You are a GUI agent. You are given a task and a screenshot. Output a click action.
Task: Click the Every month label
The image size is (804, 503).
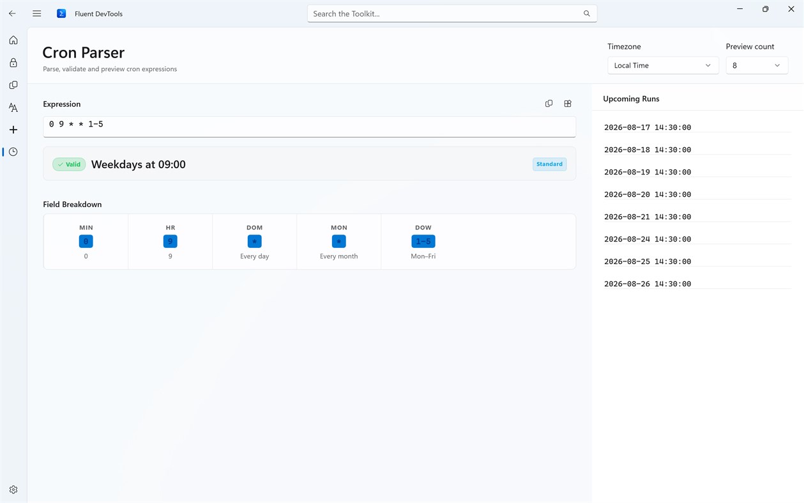click(339, 256)
